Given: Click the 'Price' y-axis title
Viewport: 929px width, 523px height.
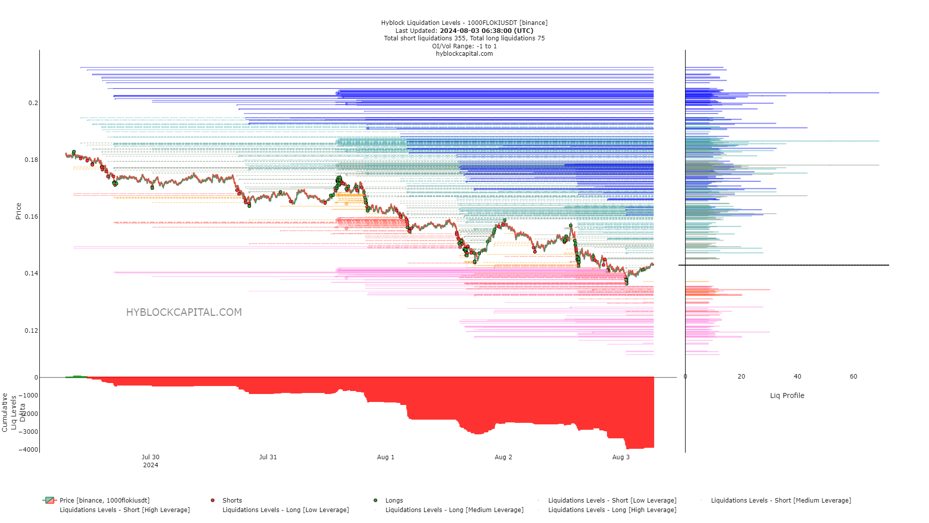Looking at the screenshot, I should coord(18,211).
